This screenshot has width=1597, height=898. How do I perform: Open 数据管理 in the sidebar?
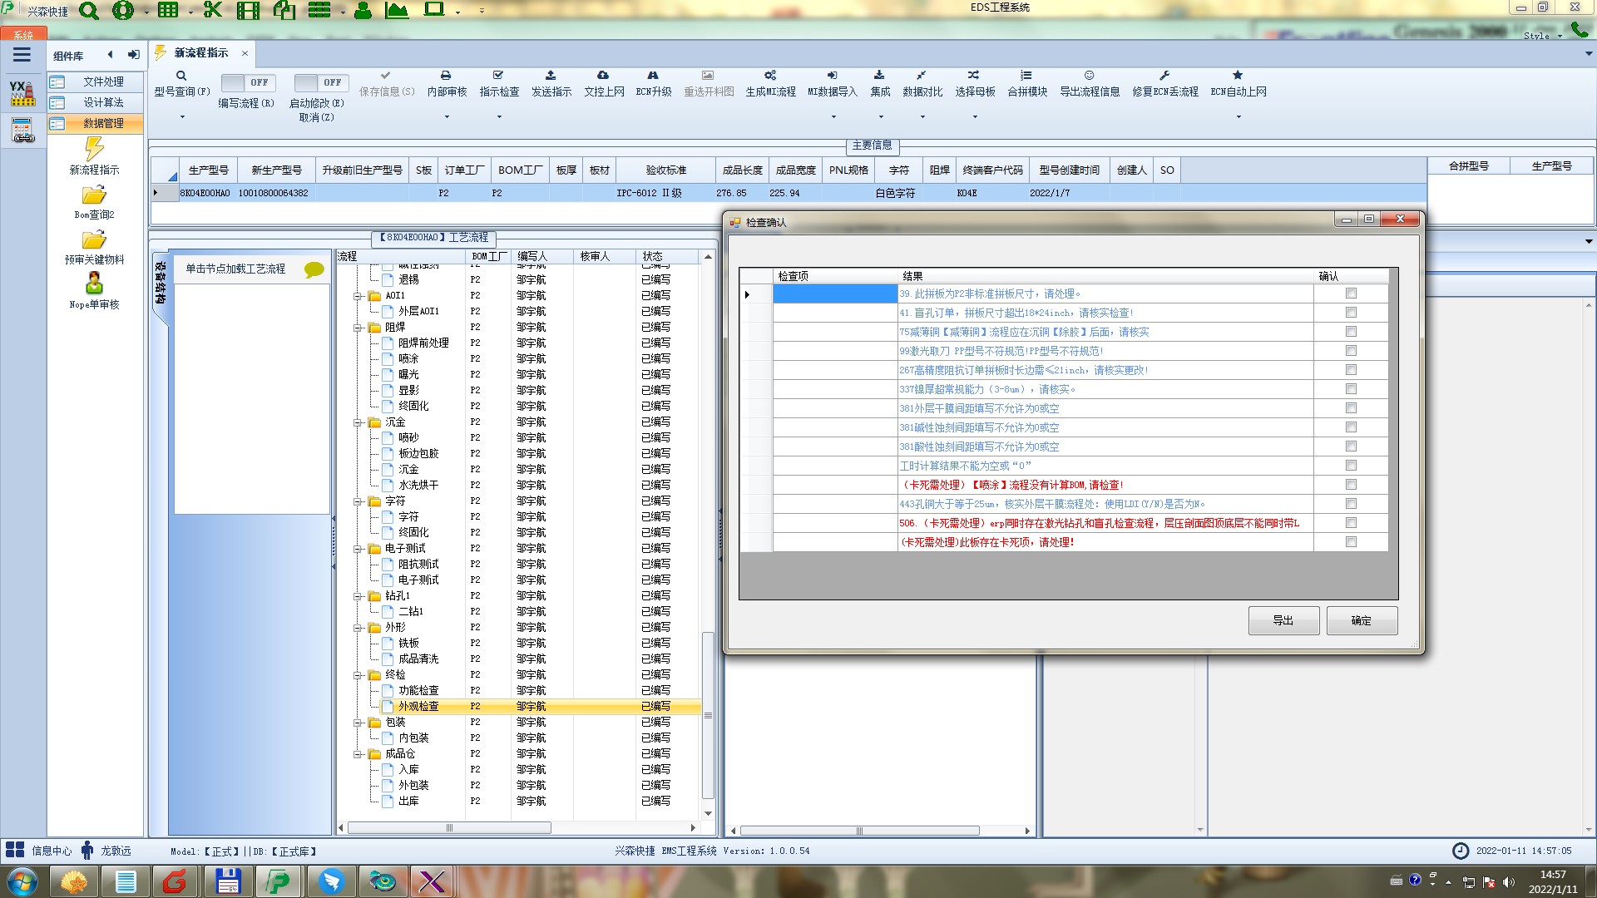[x=102, y=123]
